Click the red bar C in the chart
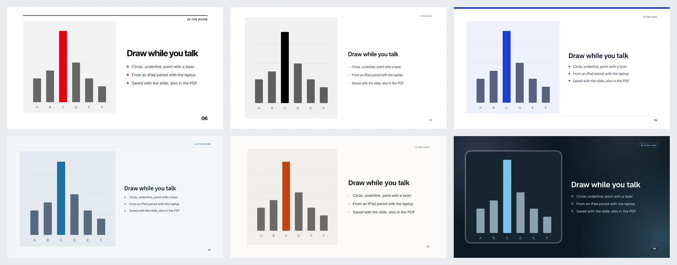This screenshot has height=265, width=677. pyautogui.click(x=63, y=67)
